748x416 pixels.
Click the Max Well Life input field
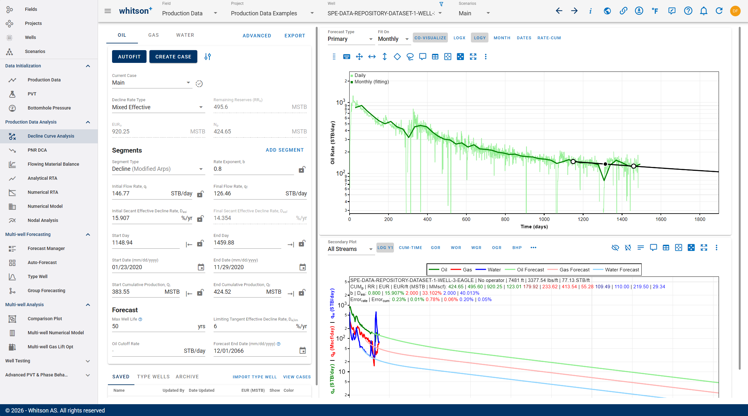(x=159, y=326)
